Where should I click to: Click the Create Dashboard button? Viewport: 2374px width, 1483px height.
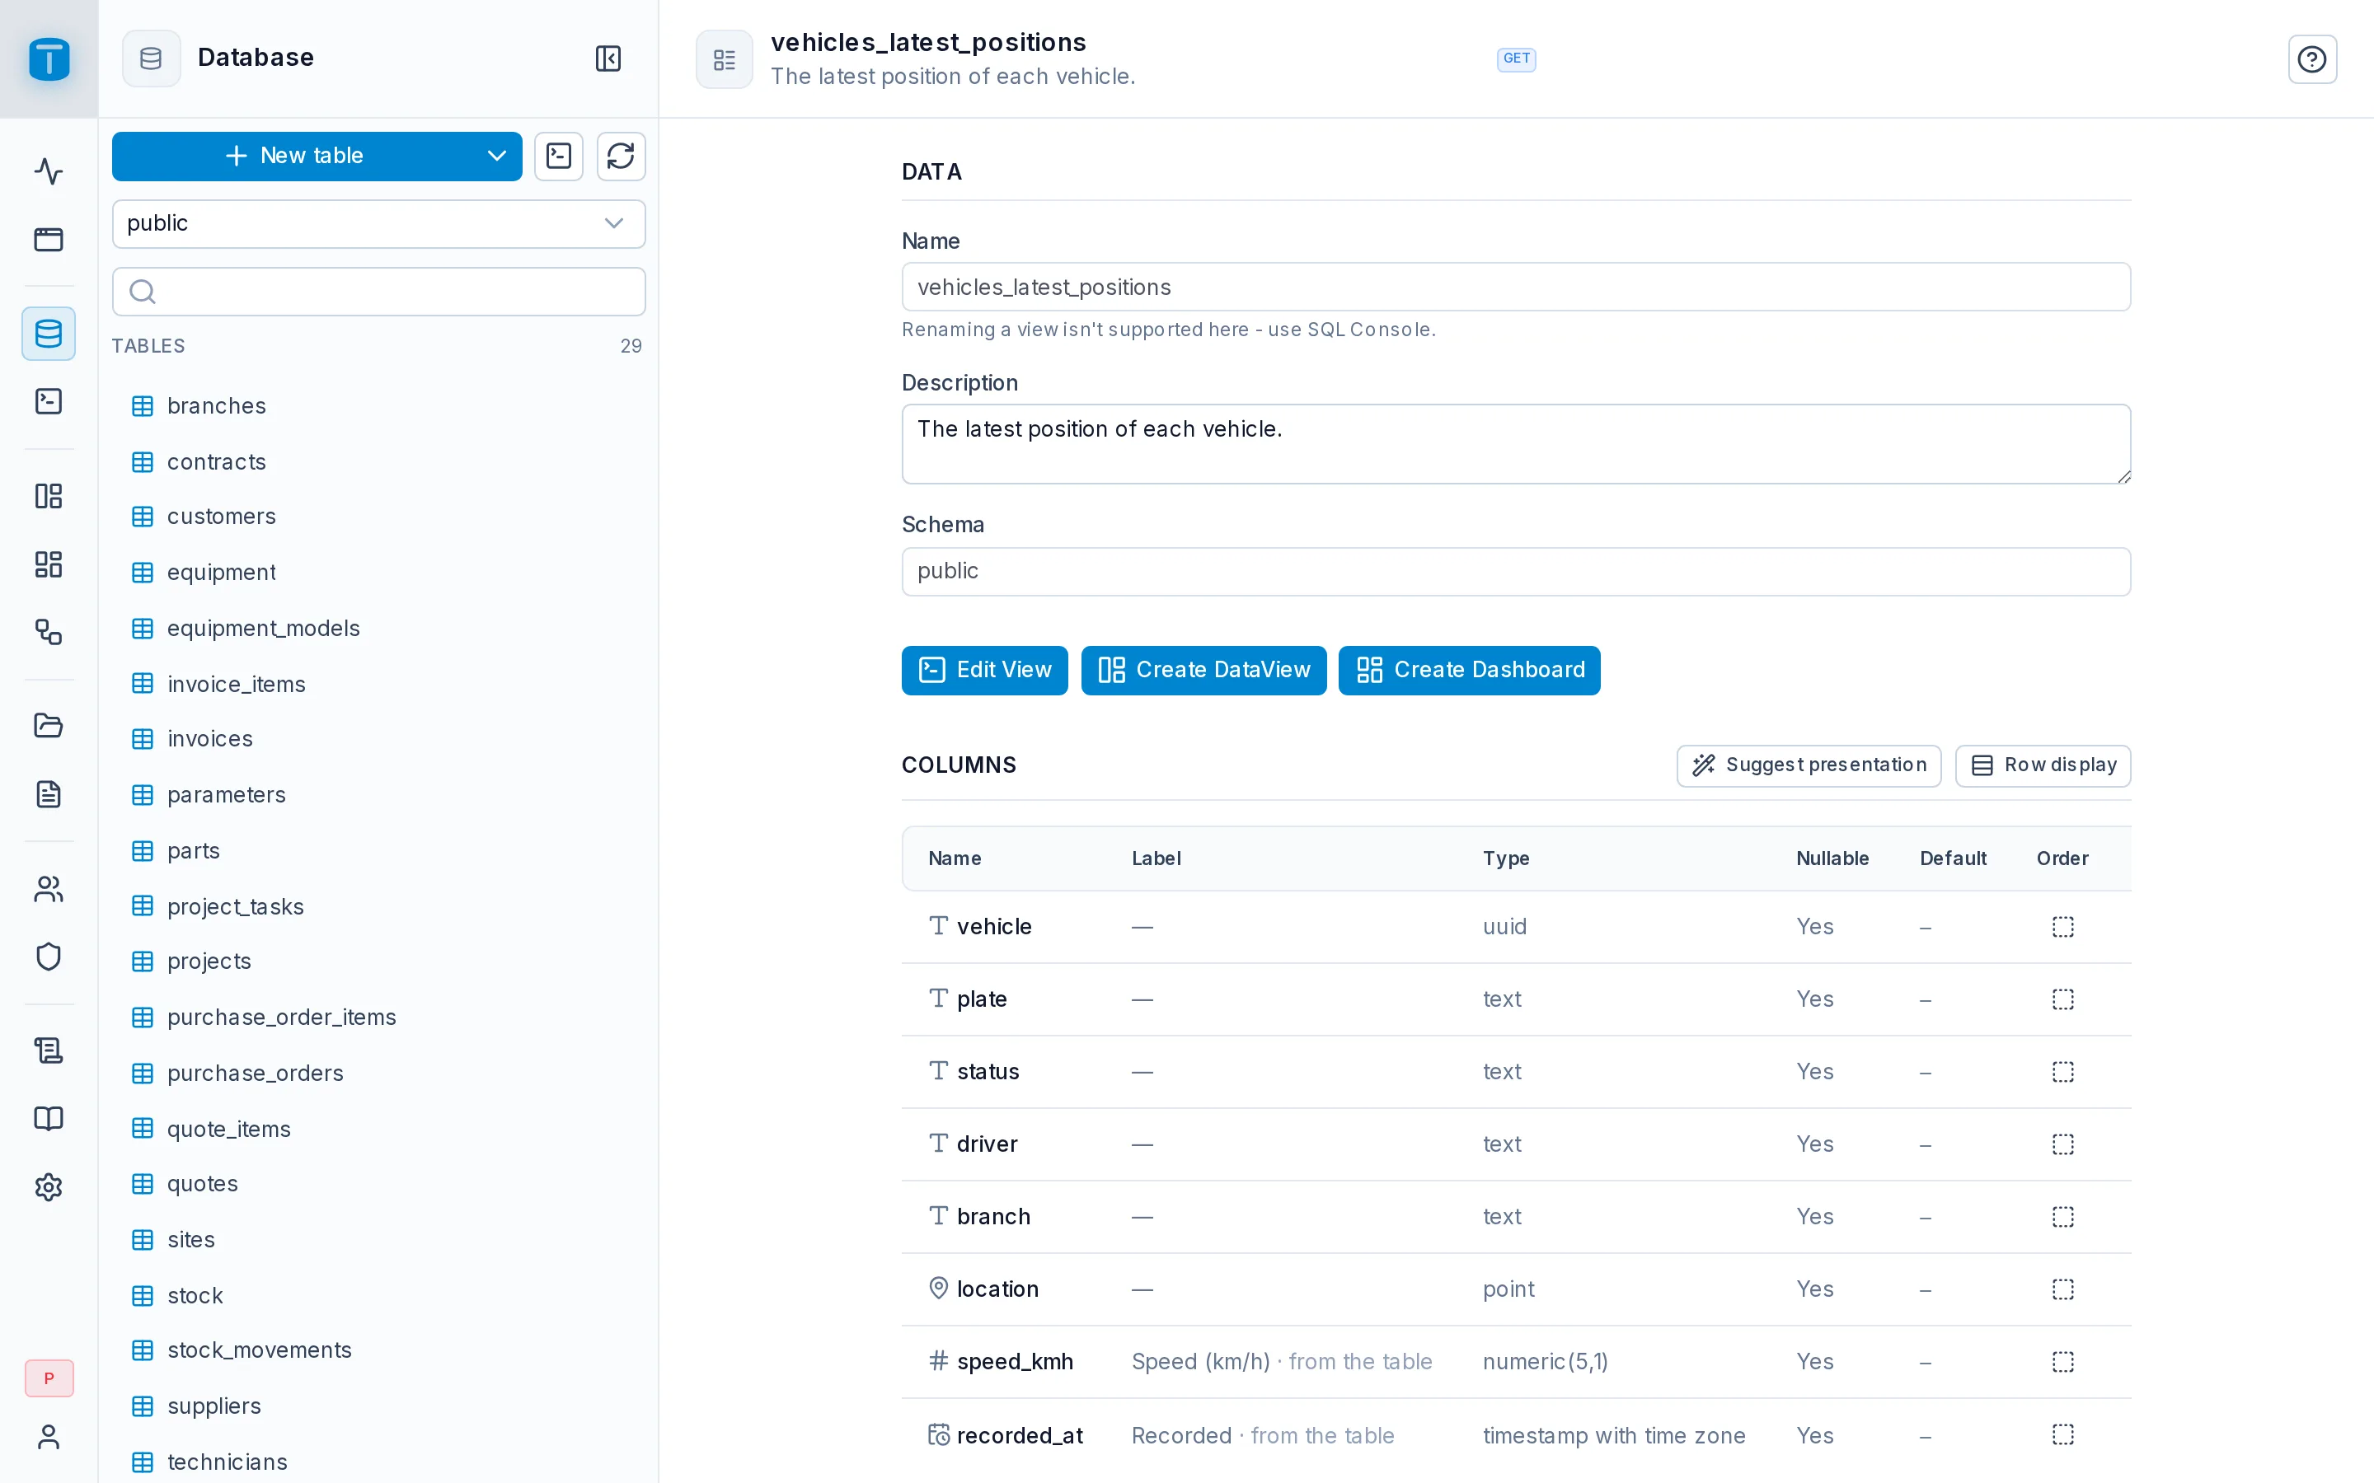click(x=1470, y=670)
